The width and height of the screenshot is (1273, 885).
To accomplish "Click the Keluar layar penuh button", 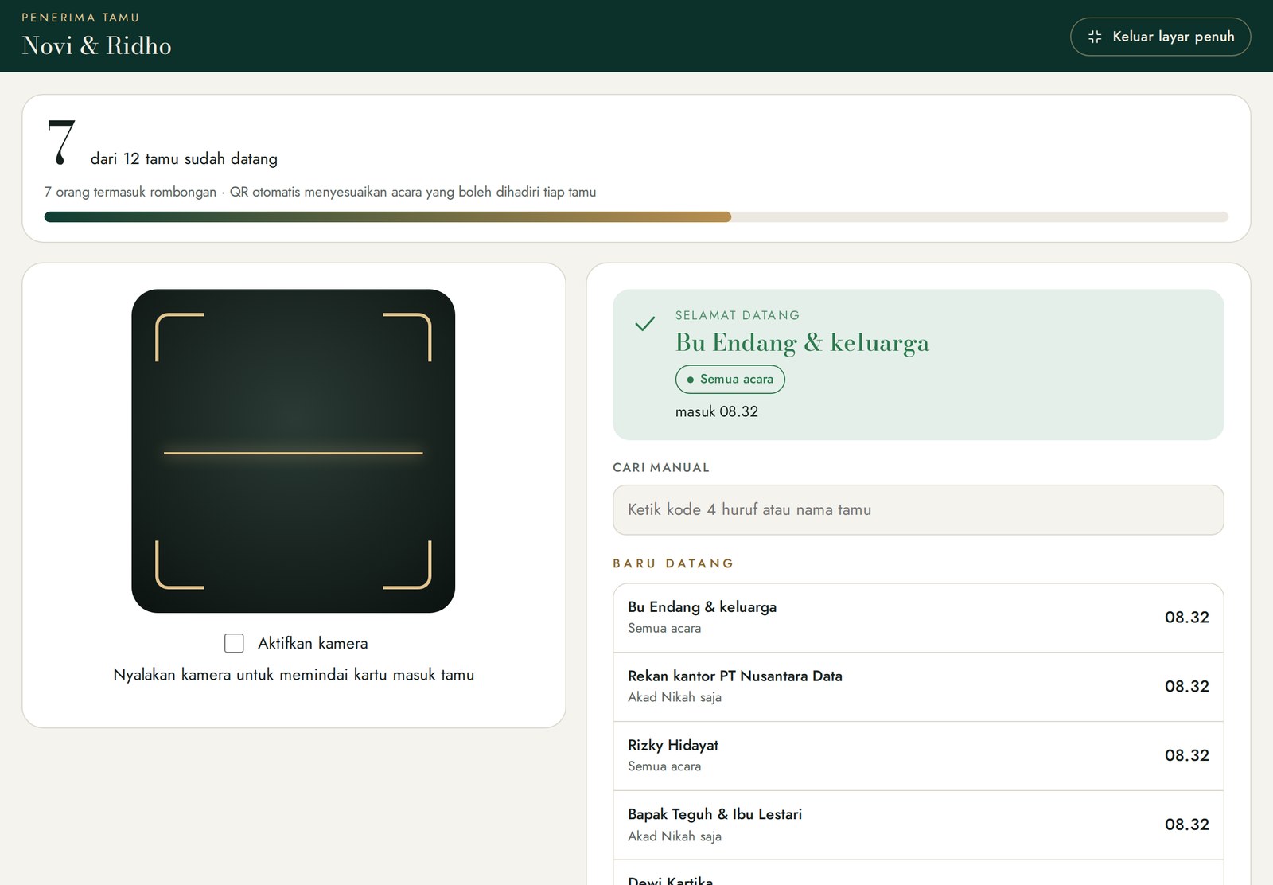I will 1160,37.
